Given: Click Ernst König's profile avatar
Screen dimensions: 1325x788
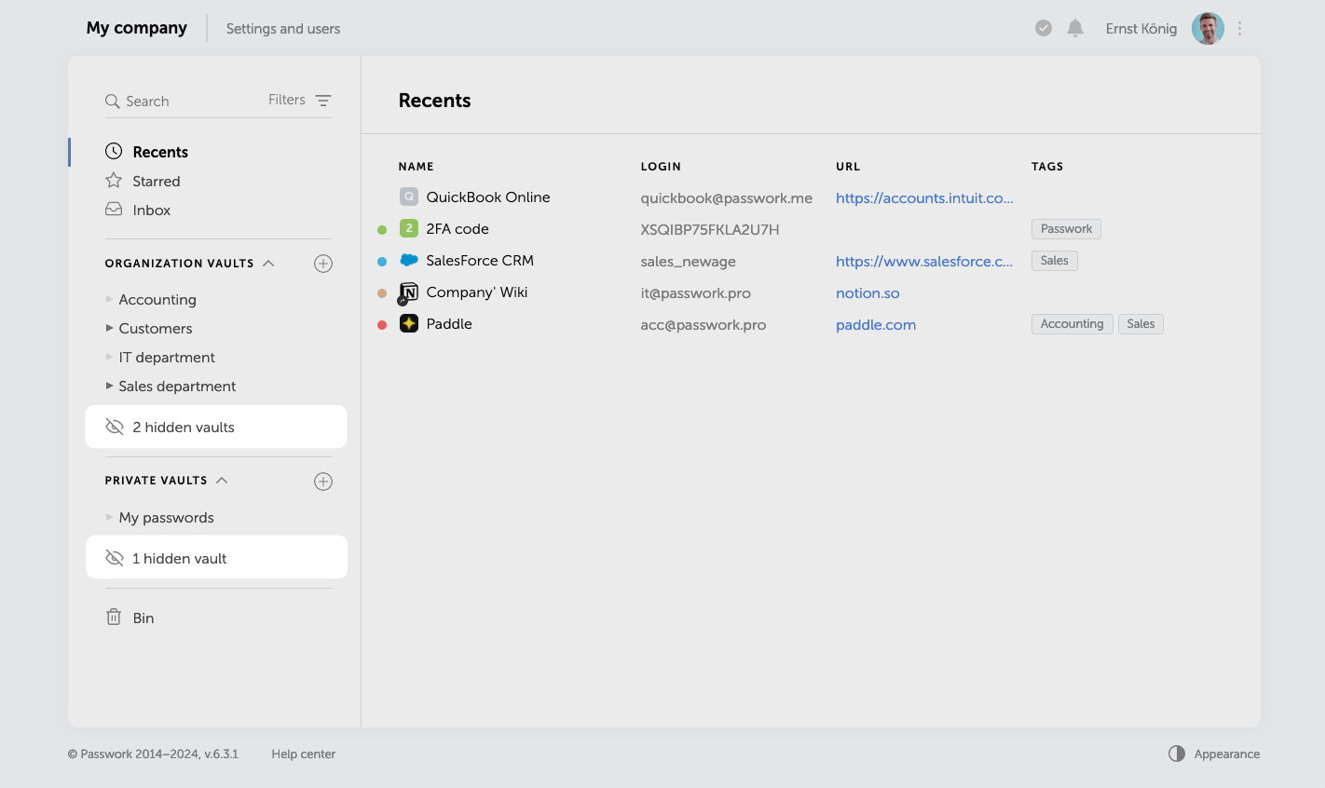Looking at the screenshot, I should pyautogui.click(x=1208, y=29).
